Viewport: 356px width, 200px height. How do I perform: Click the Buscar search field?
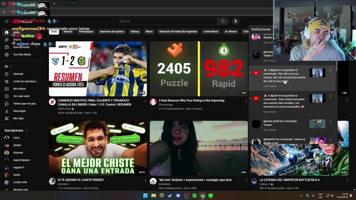tap(168, 21)
